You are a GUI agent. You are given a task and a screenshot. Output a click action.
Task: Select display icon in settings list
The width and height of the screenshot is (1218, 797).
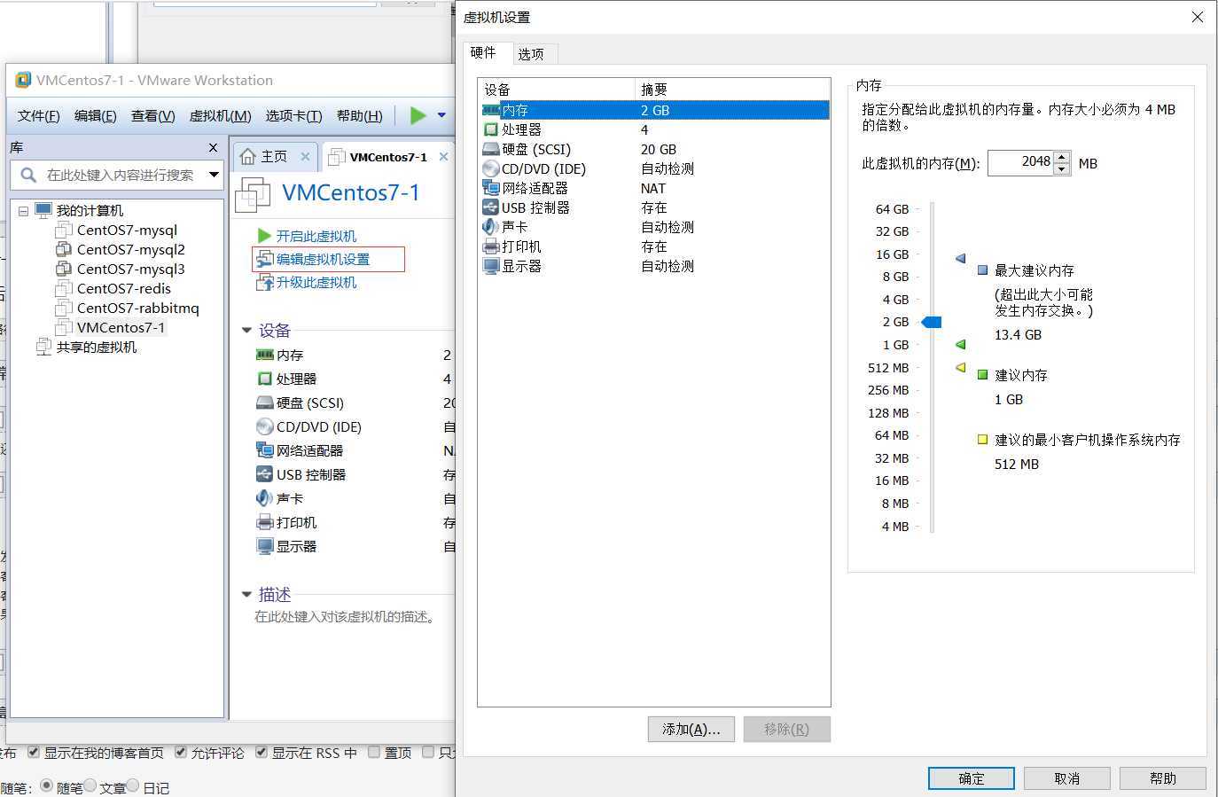[x=490, y=266]
